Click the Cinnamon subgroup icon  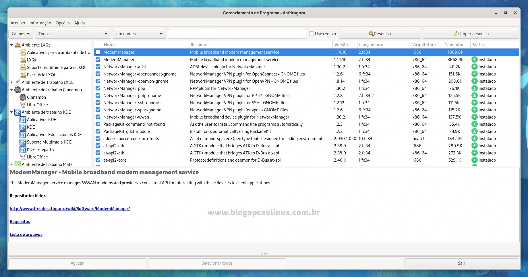(23, 97)
